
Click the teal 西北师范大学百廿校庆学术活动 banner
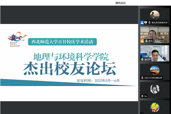[62, 42]
